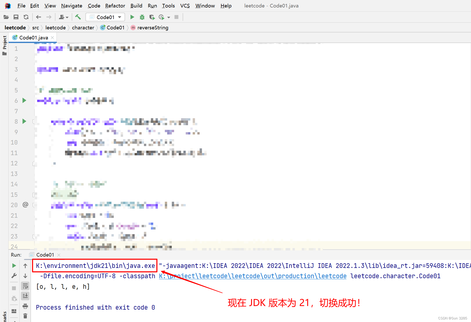Open the Code menu
The image size is (471, 322).
[x=94, y=6]
